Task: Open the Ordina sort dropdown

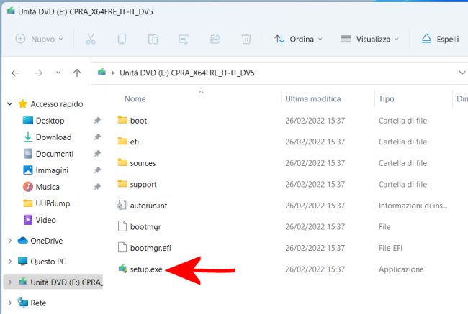Action: click(x=299, y=39)
